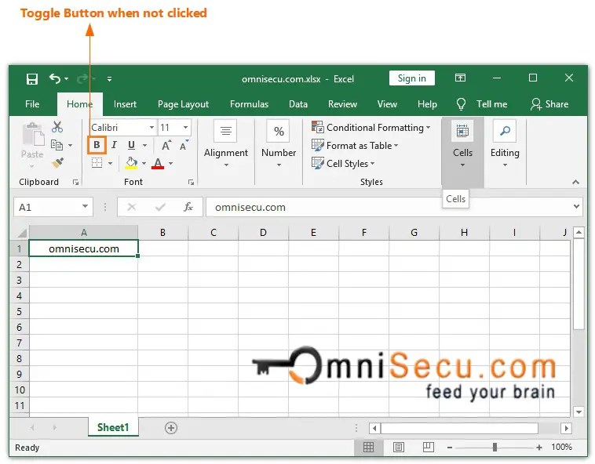This screenshot has height=464, width=595.
Task: Open Font settings dialog launcher
Action: [191, 182]
